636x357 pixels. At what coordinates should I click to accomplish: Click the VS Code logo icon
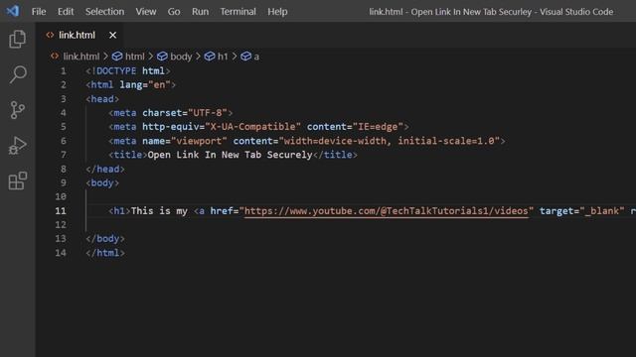pos(13,11)
